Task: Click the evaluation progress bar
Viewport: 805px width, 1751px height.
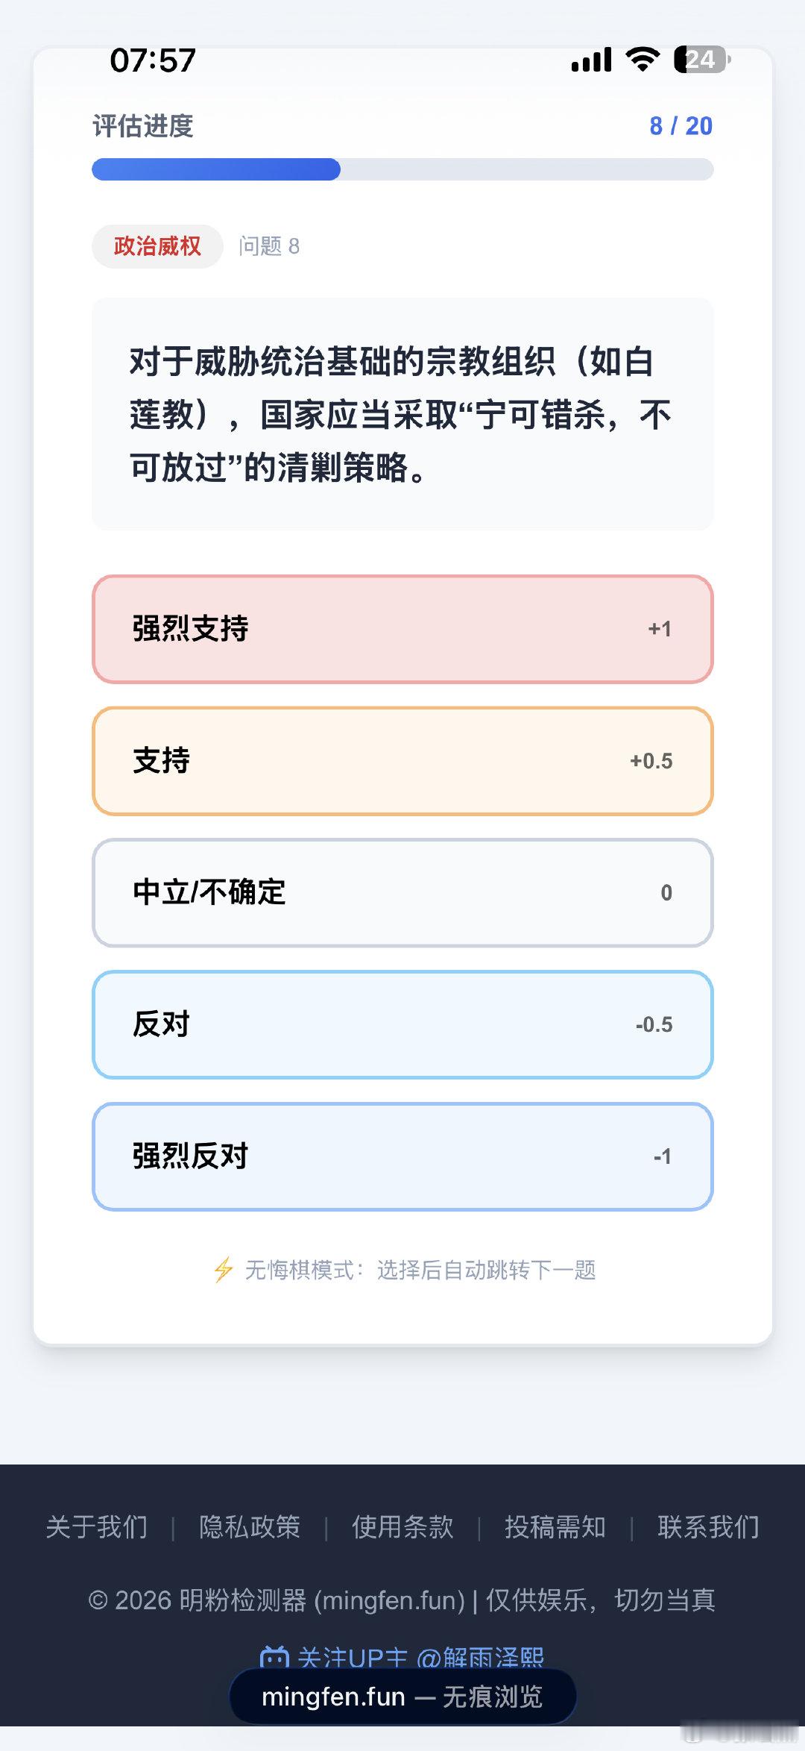Action: (x=402, y=169)
